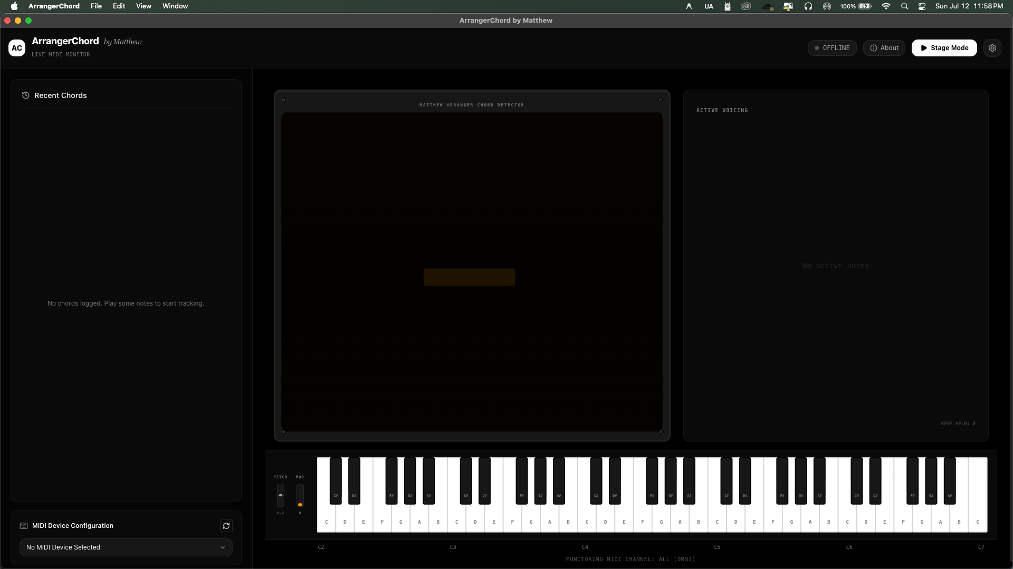
Task: Click the 'by Matthew' byline
Action: (x=123, y=42)
